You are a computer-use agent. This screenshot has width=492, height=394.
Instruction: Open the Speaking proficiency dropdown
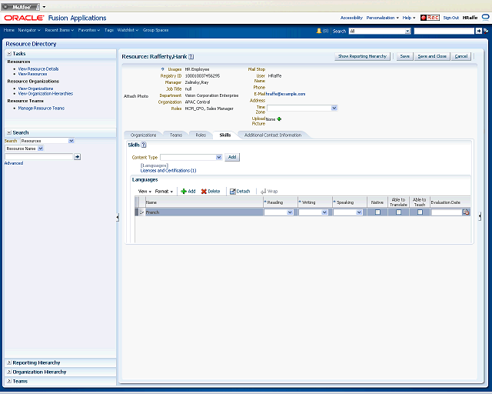click(359, 212)
